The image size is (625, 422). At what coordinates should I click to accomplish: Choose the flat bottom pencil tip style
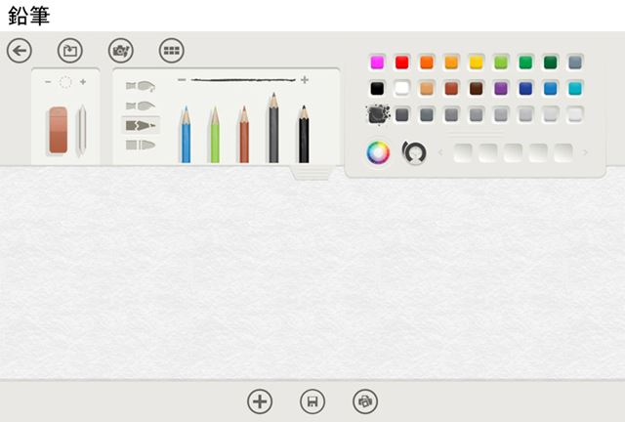141,145
